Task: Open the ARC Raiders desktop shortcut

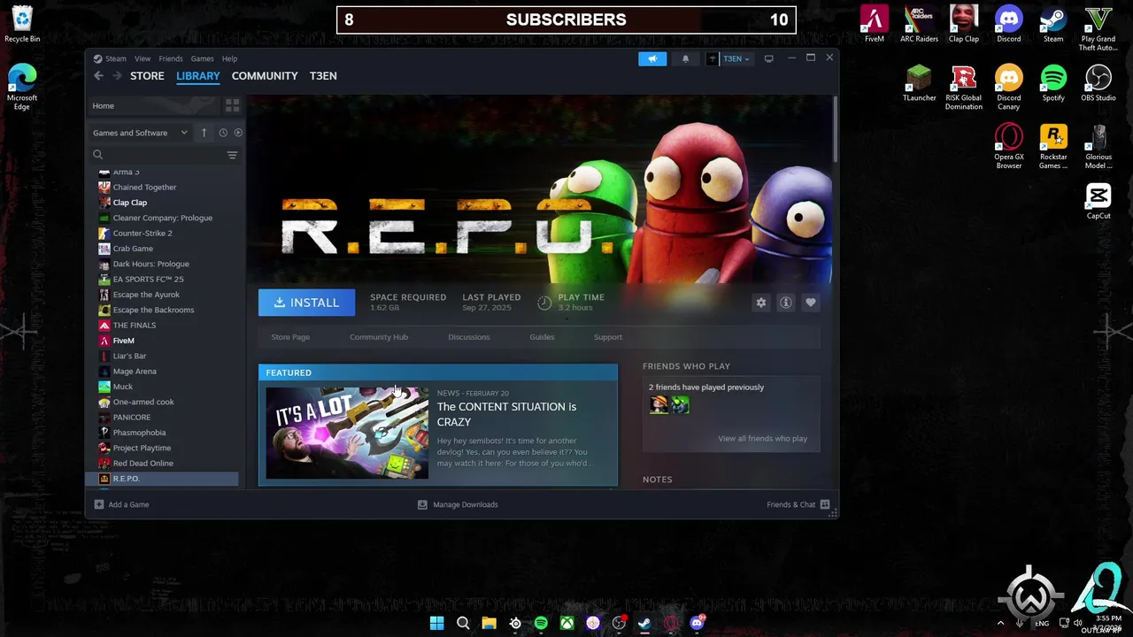Action: tap(919, 24)
